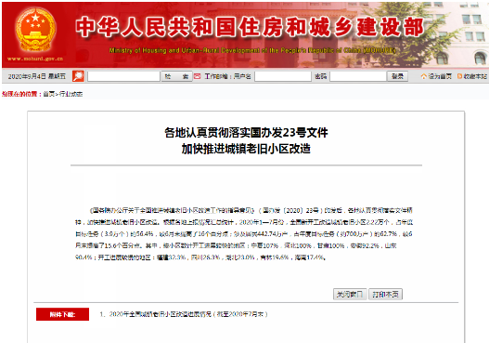Click the 收藏本站 link
The image size is (489, 343).
475,76
